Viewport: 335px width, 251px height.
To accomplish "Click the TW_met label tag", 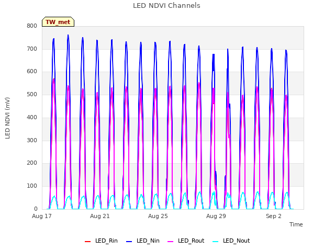I will click(x=58, y=22).
